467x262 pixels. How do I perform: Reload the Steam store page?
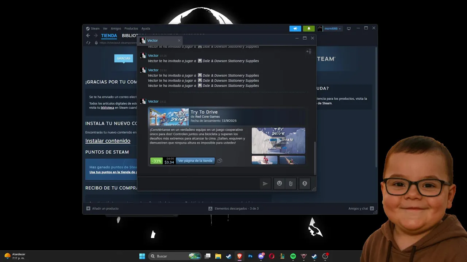pos(88,43)
